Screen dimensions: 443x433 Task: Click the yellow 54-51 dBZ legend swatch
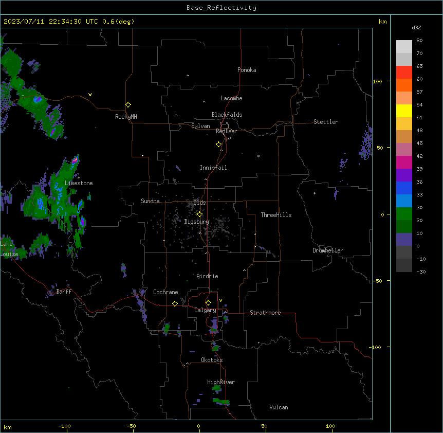tap(404, 111)
